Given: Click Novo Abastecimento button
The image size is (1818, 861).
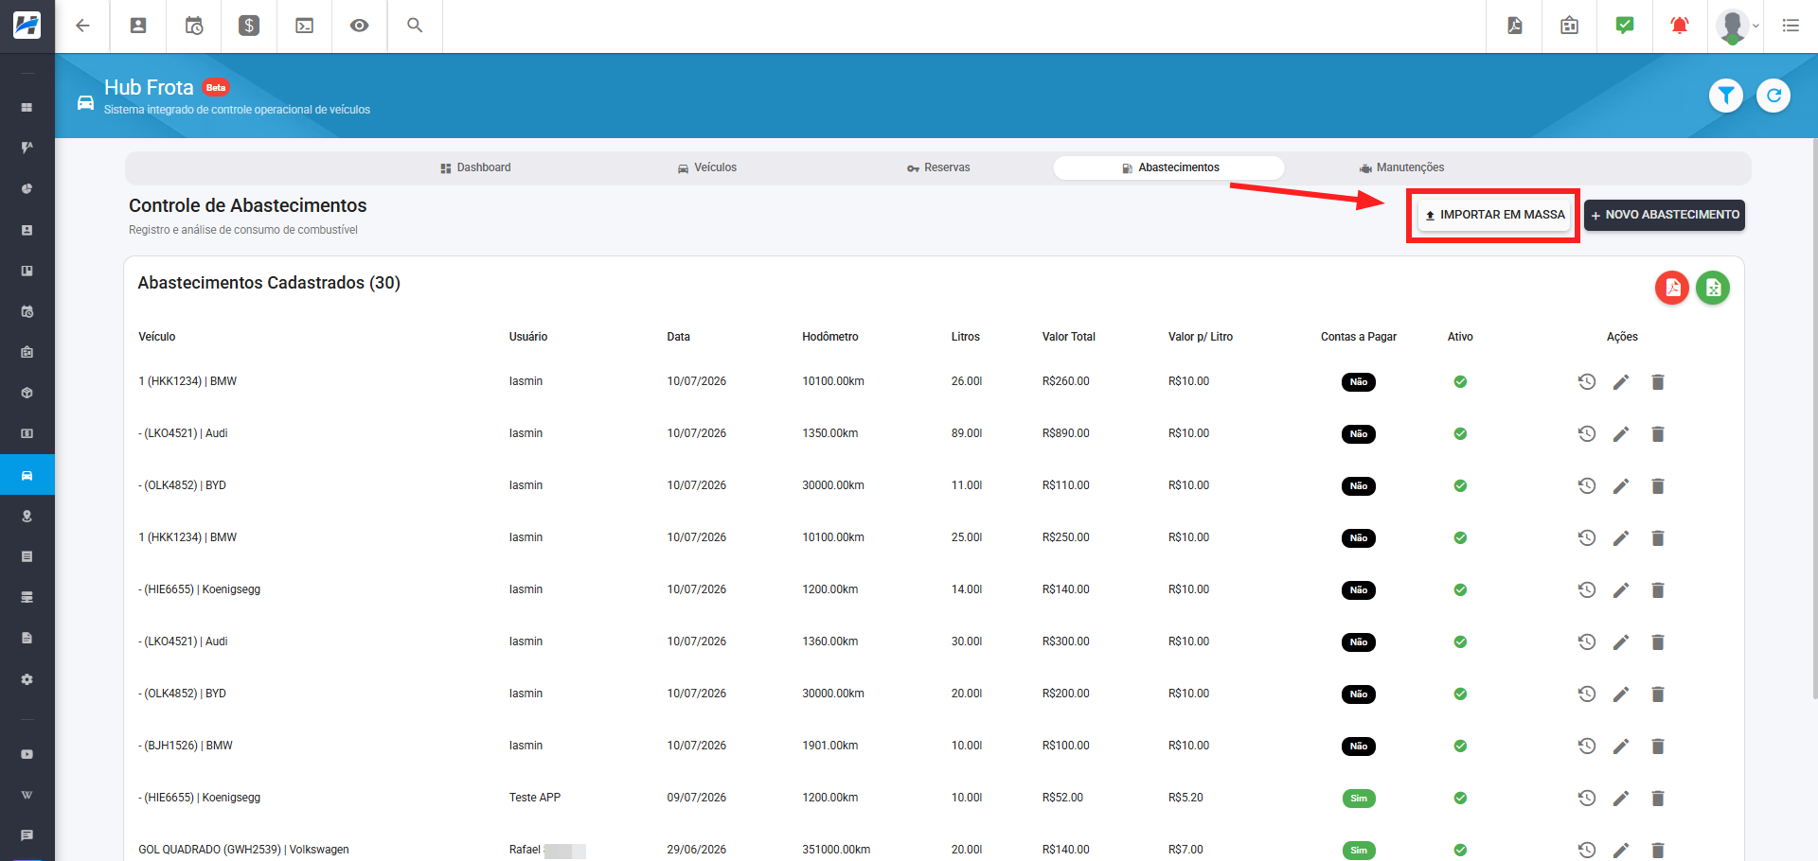Looking at the screenshot, I should click(x=1665, y=215).
